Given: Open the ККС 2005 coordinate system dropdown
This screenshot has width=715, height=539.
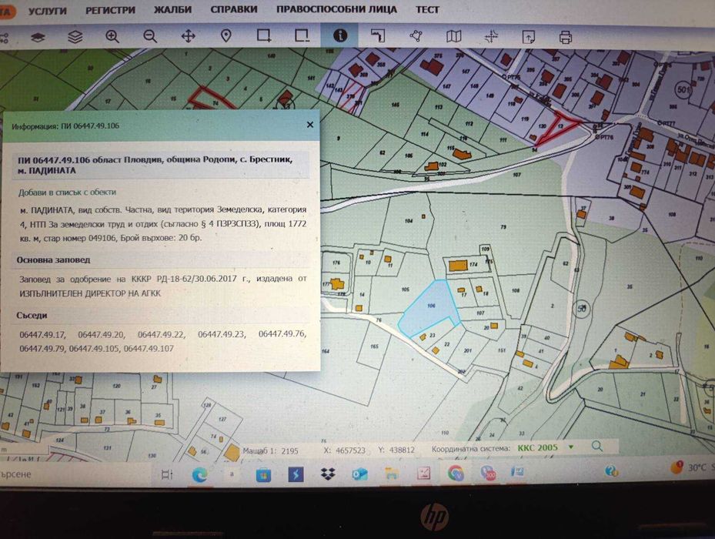Looking at the screenshot, I should [x=546, y=447].
